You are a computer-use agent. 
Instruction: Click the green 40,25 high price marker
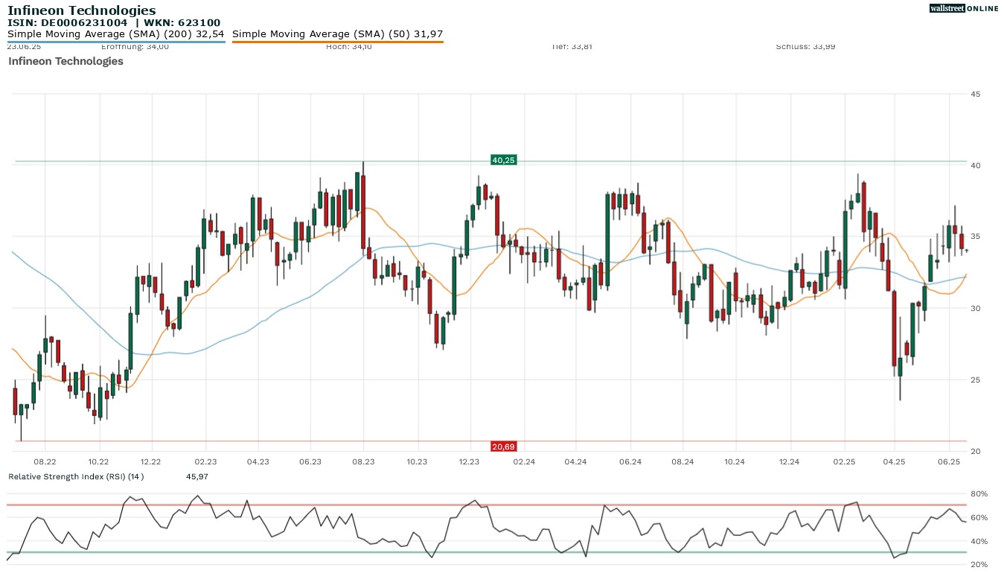click(504, 160)
